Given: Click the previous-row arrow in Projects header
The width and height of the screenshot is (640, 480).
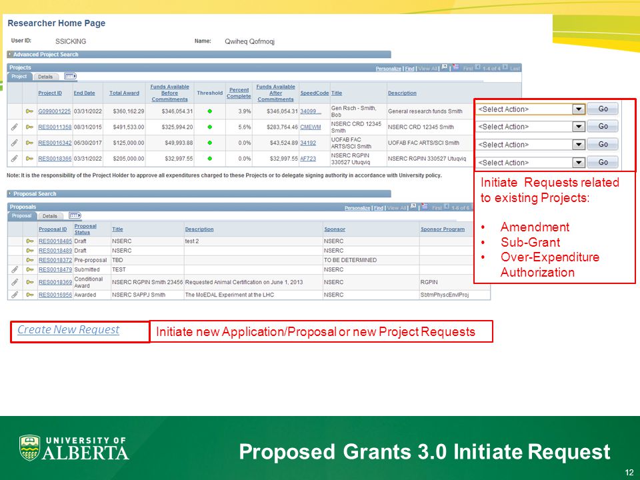Looking at the screenshot, I should tap(477, 67).
